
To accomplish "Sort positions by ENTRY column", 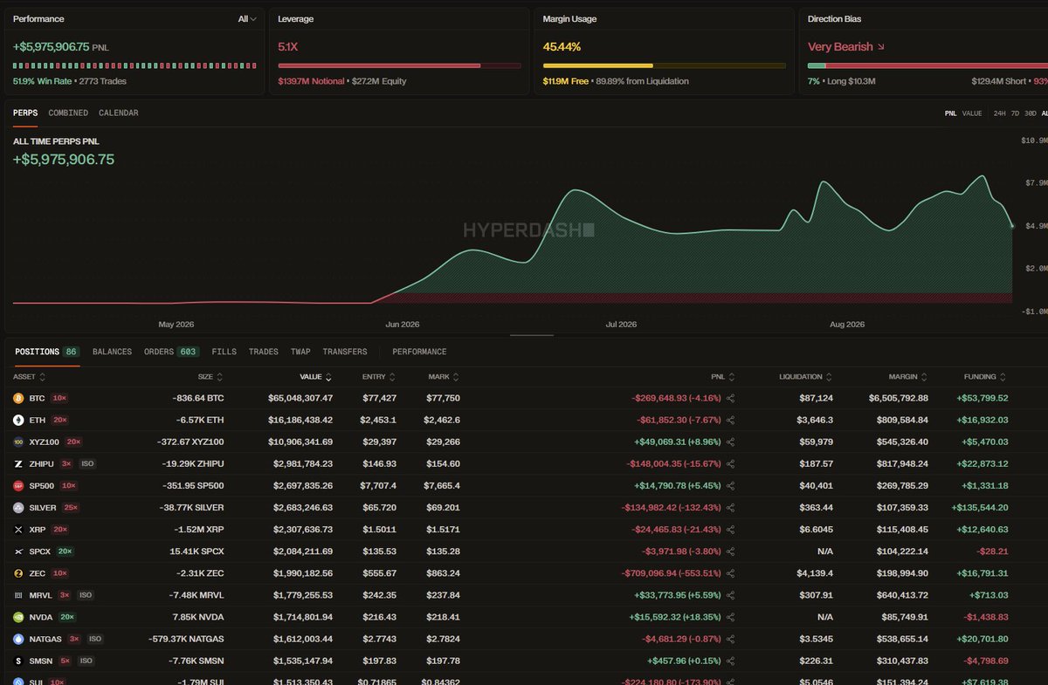I will click(x=379, y=377).
